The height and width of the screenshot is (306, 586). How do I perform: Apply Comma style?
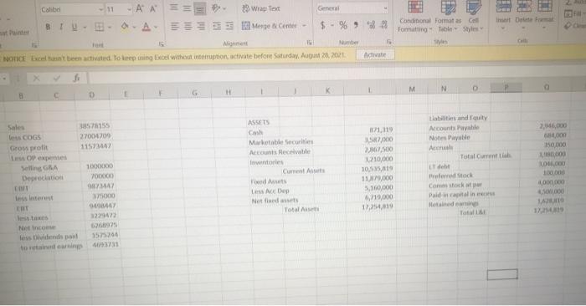pos(356,25)
